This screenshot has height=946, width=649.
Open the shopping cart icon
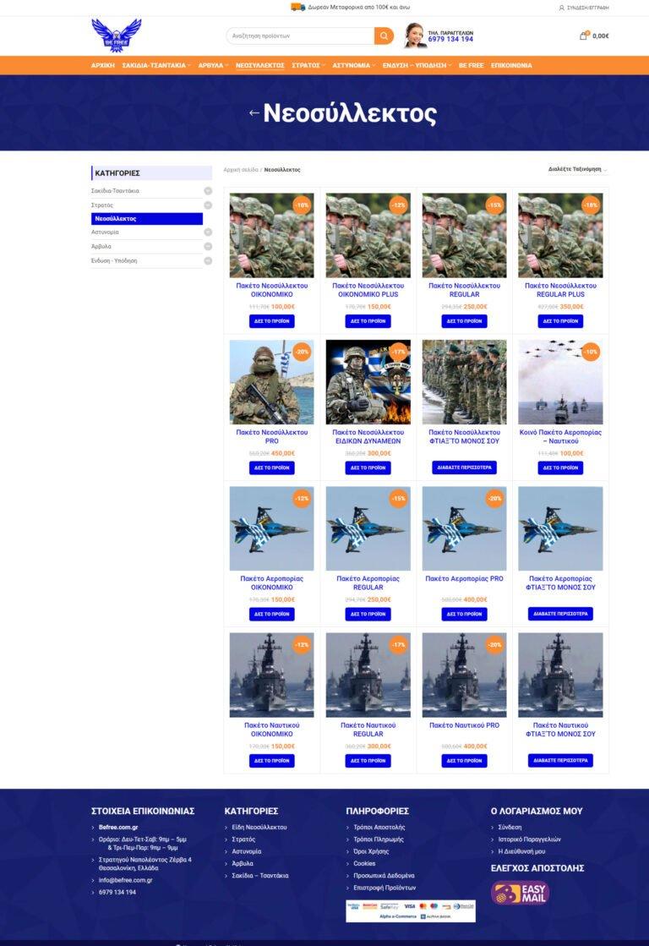[x=583, y=36]
